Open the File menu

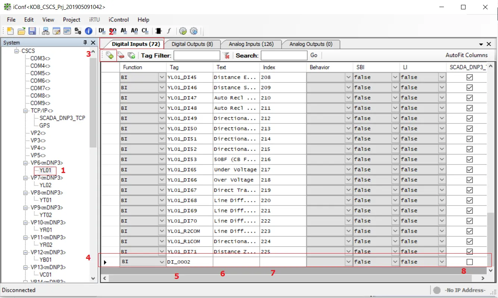pyautogui.click(x=11, y=20)
